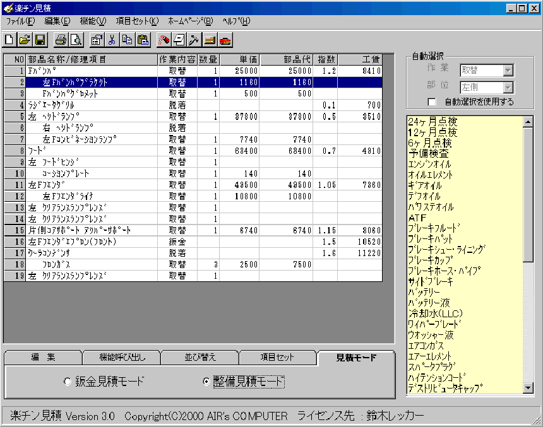This screenshot has width=543, height=427.
Task: Open the 項目セット(K) menu
Action: click(137, 21)
